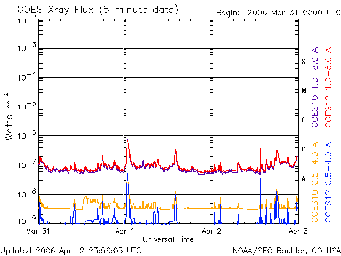Click the C flare class label
341x256 pixels.
[304, 120]
